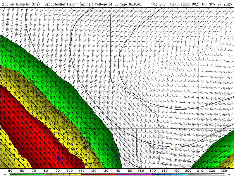The image size is (234, 176).
Task: Click the legend value 170
Action: [x=153, y=171]
